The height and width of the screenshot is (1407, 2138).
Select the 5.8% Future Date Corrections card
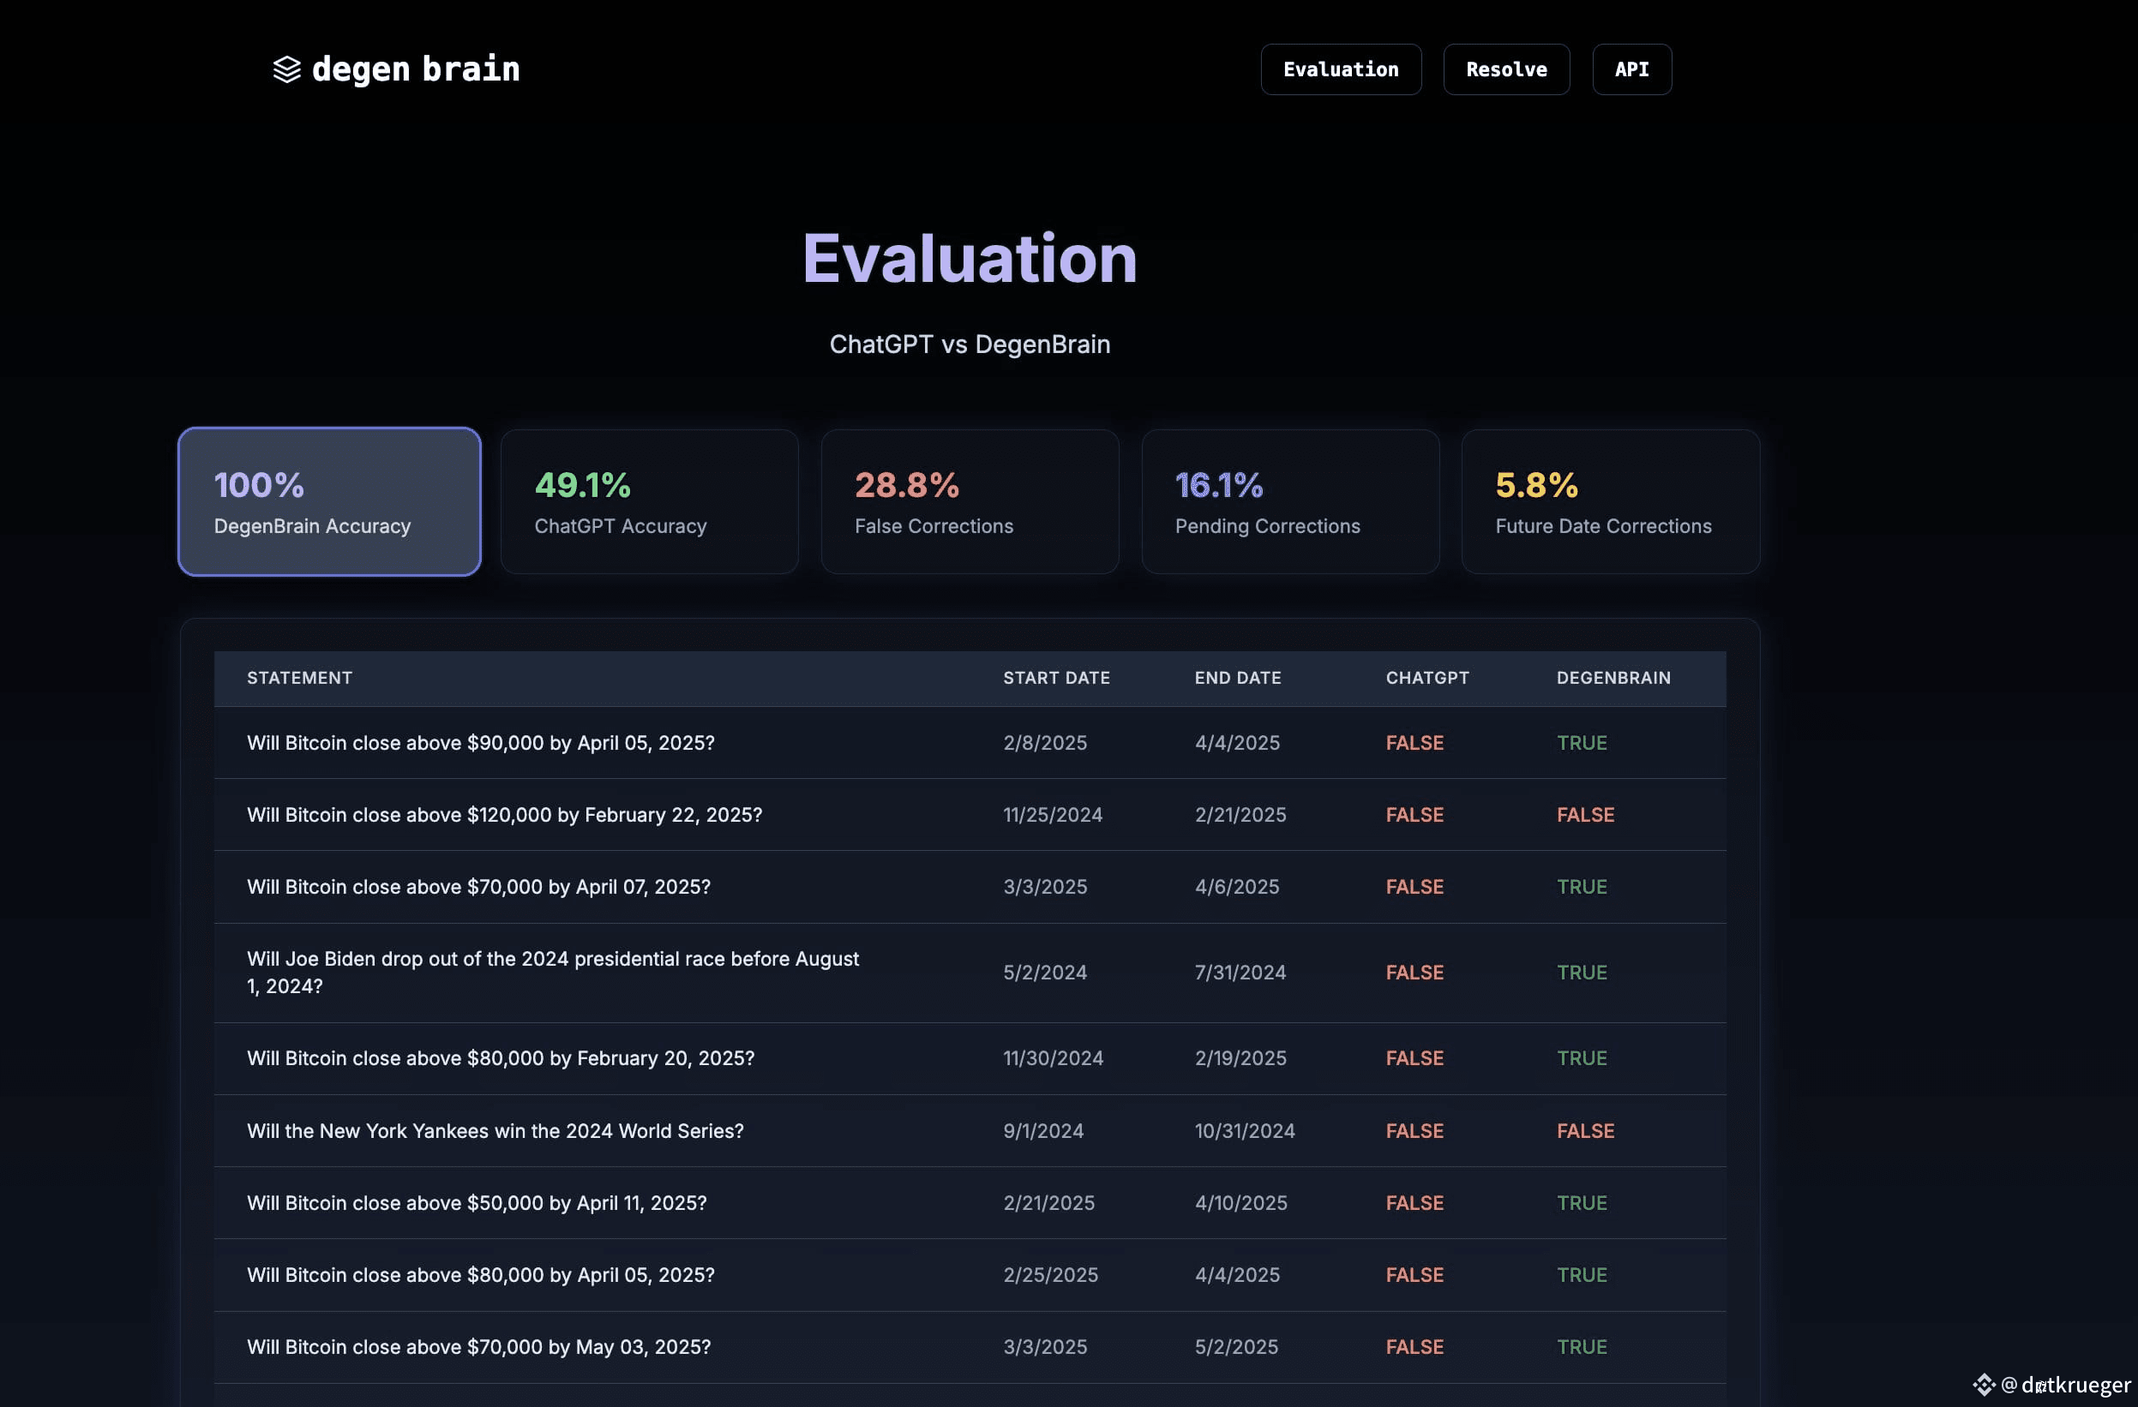coord(1610,502)
